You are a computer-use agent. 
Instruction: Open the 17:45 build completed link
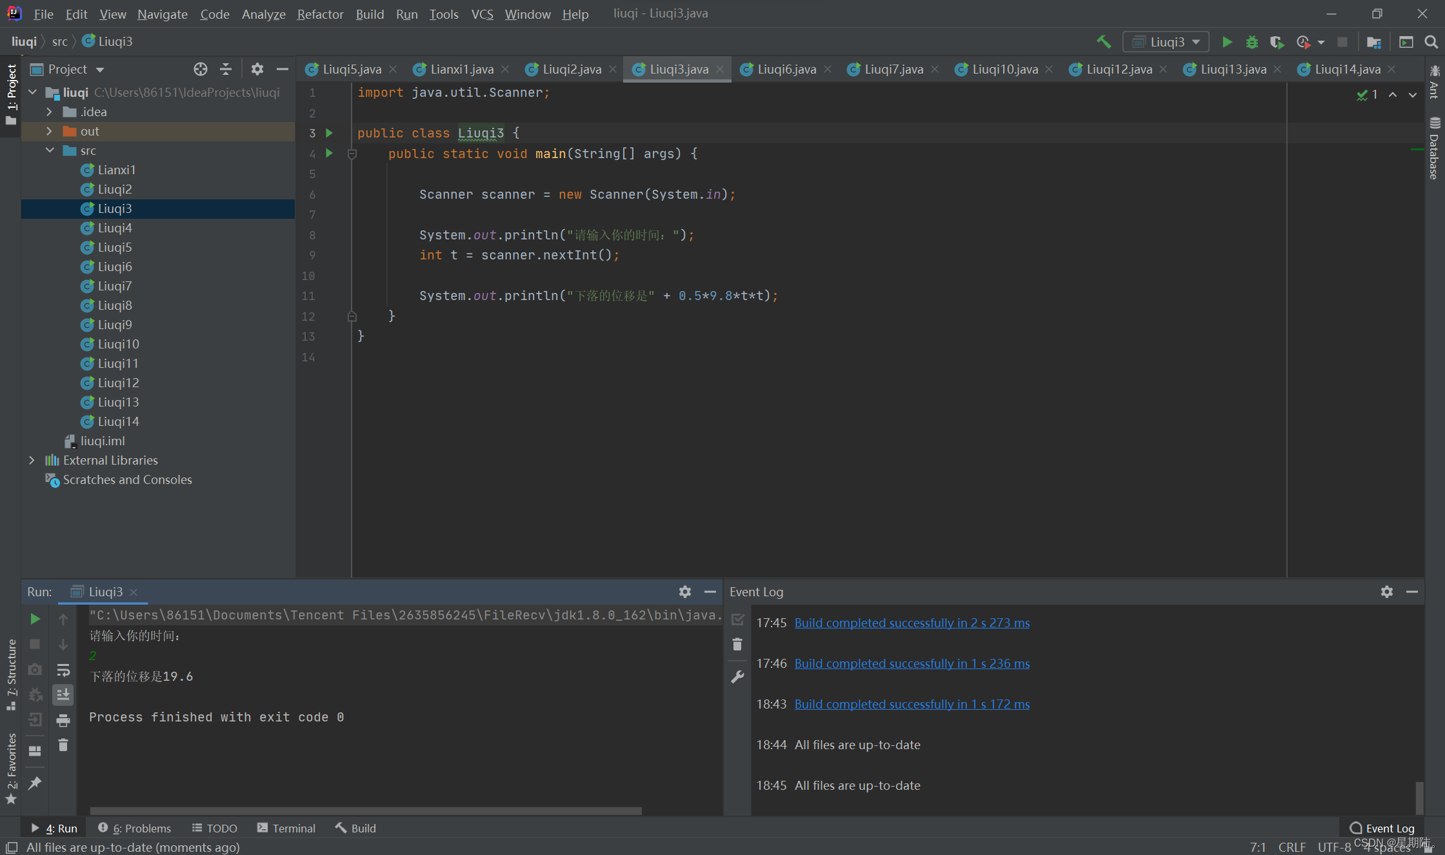912,623
